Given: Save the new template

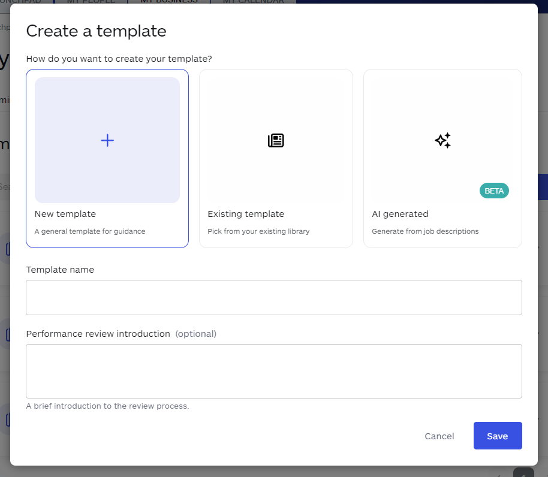Looking at the screenshot, I should click(x=498, y=436).
